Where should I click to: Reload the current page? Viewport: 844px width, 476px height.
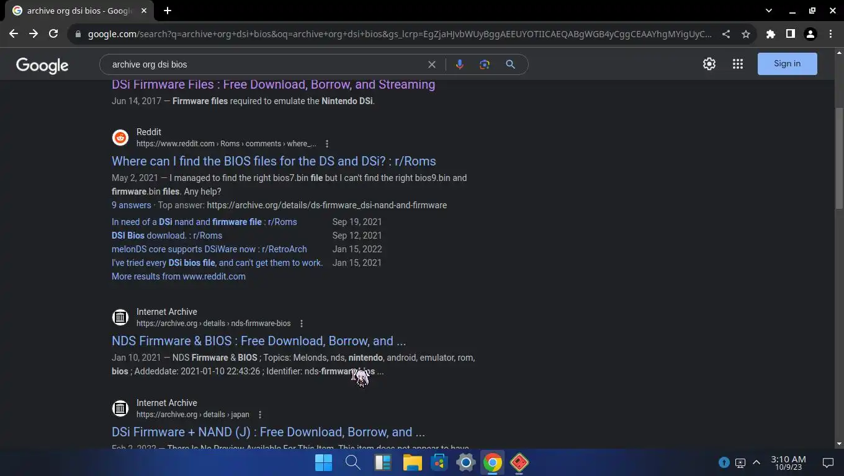[53, 34]
